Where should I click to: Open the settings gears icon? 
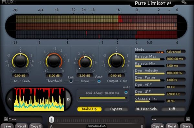click(184, 2)
